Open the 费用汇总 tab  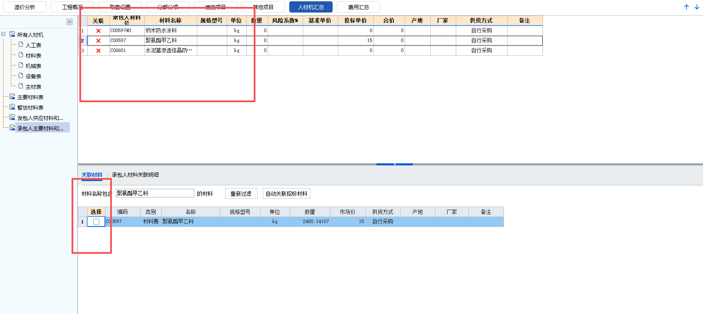(359, 7)
